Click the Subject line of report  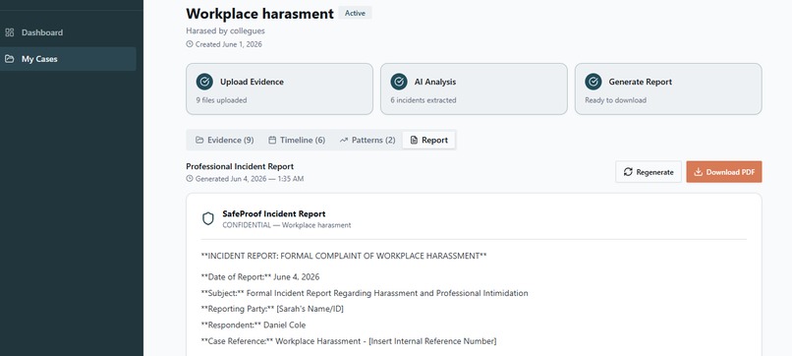(x=365, y=293)
